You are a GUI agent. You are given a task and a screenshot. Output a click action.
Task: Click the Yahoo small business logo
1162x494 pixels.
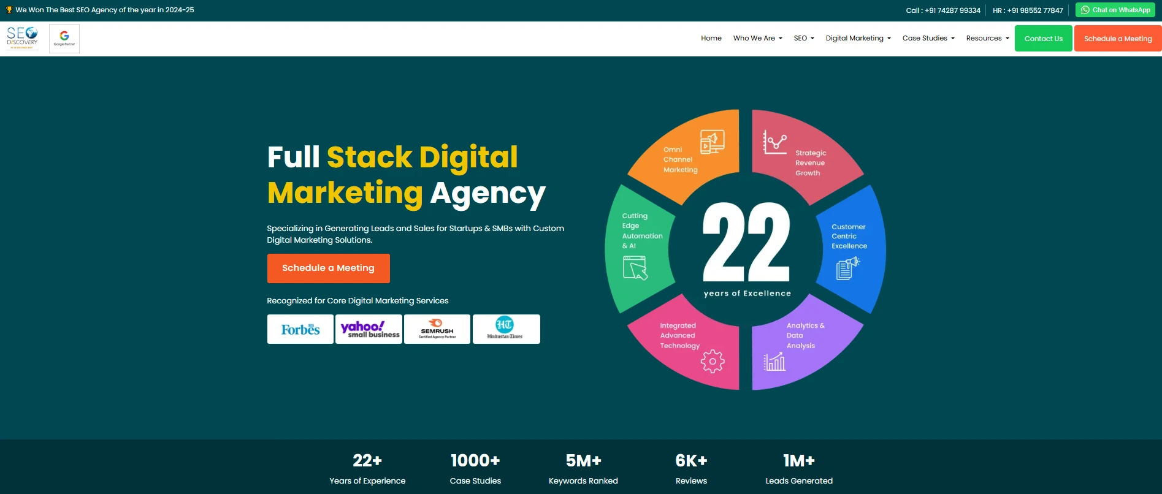pos(369,329)
